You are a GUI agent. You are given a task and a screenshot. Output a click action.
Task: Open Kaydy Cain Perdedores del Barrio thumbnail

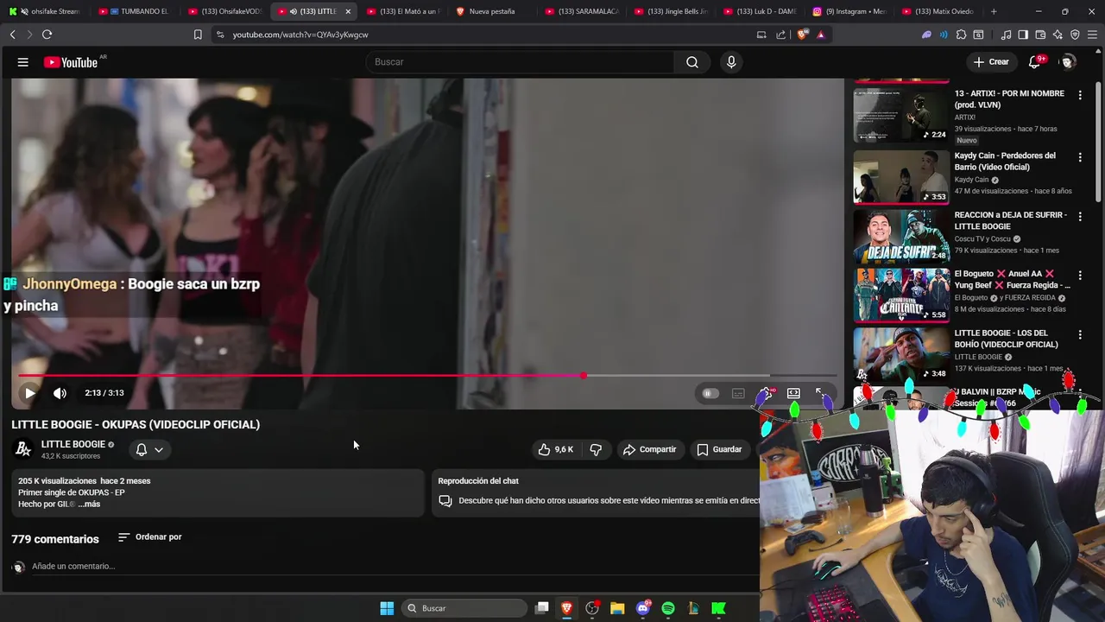(900, 177)
